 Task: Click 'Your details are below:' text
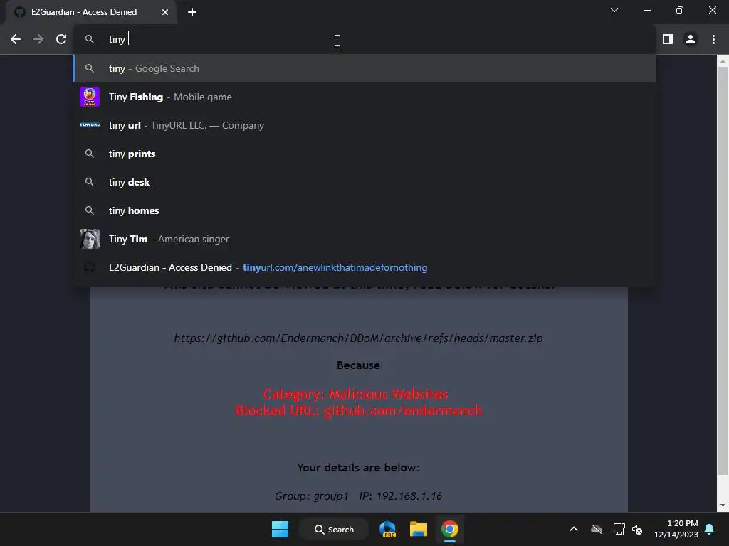click(358, 468)
